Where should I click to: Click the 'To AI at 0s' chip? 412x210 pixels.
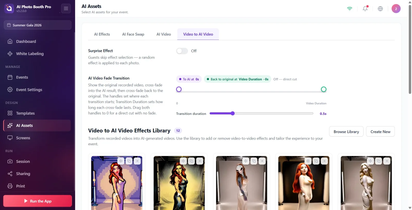[x=189, y=79]
